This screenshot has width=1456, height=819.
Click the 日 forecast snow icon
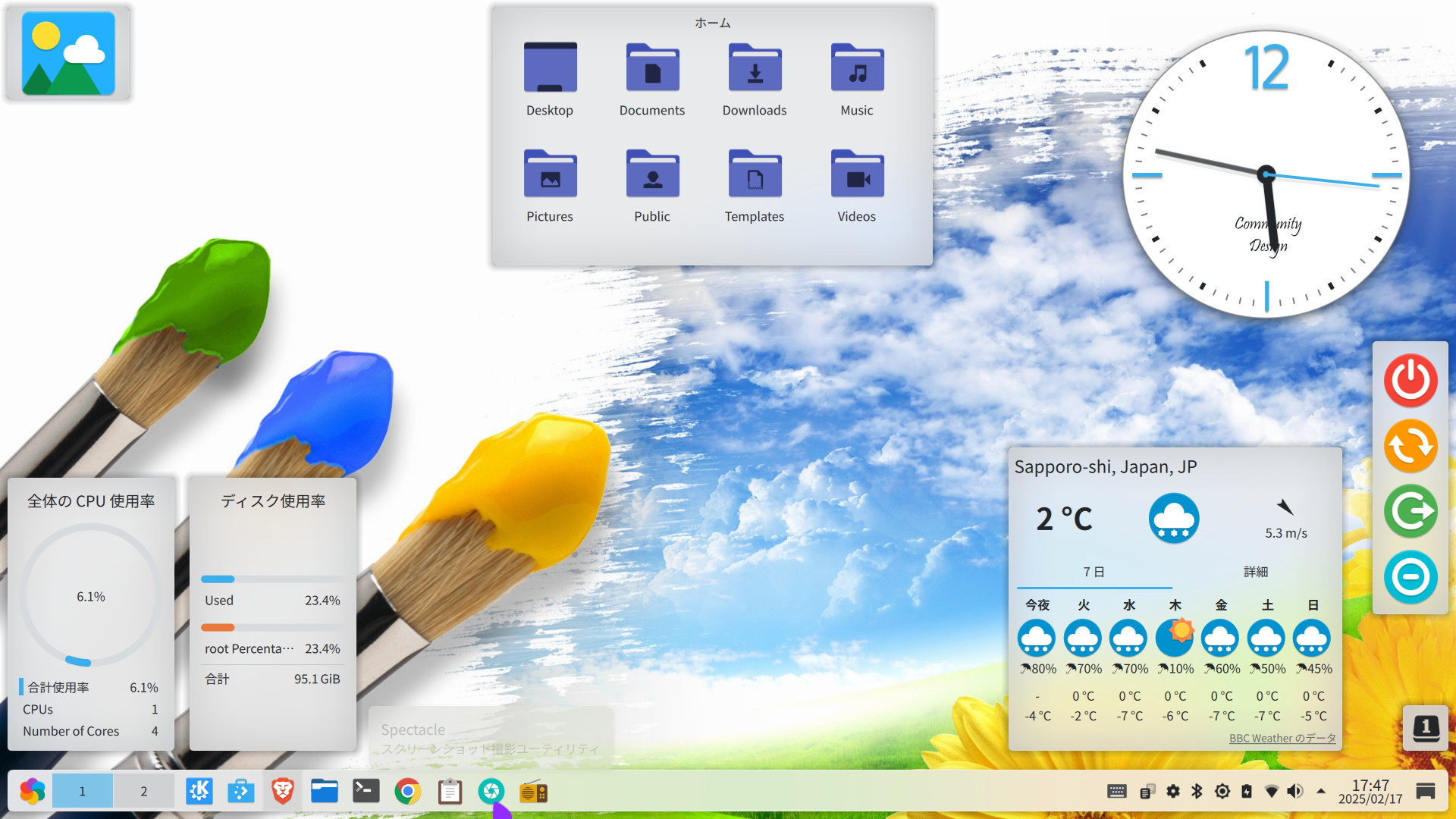pyautogui.click(x=1312, y=638)
